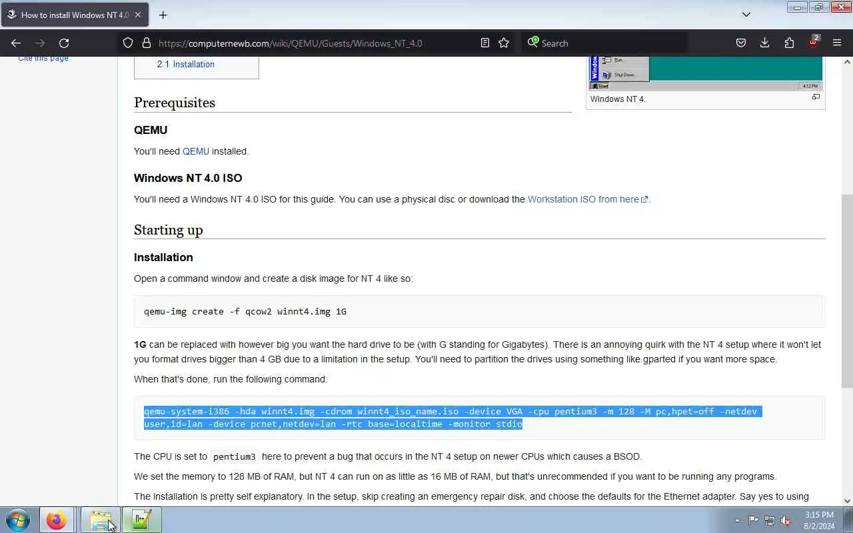The width and height of the screenshot is (853, 533).
Task: Click the Windows NT 4.0 ISO subheading
Action: tap(188, 178)
